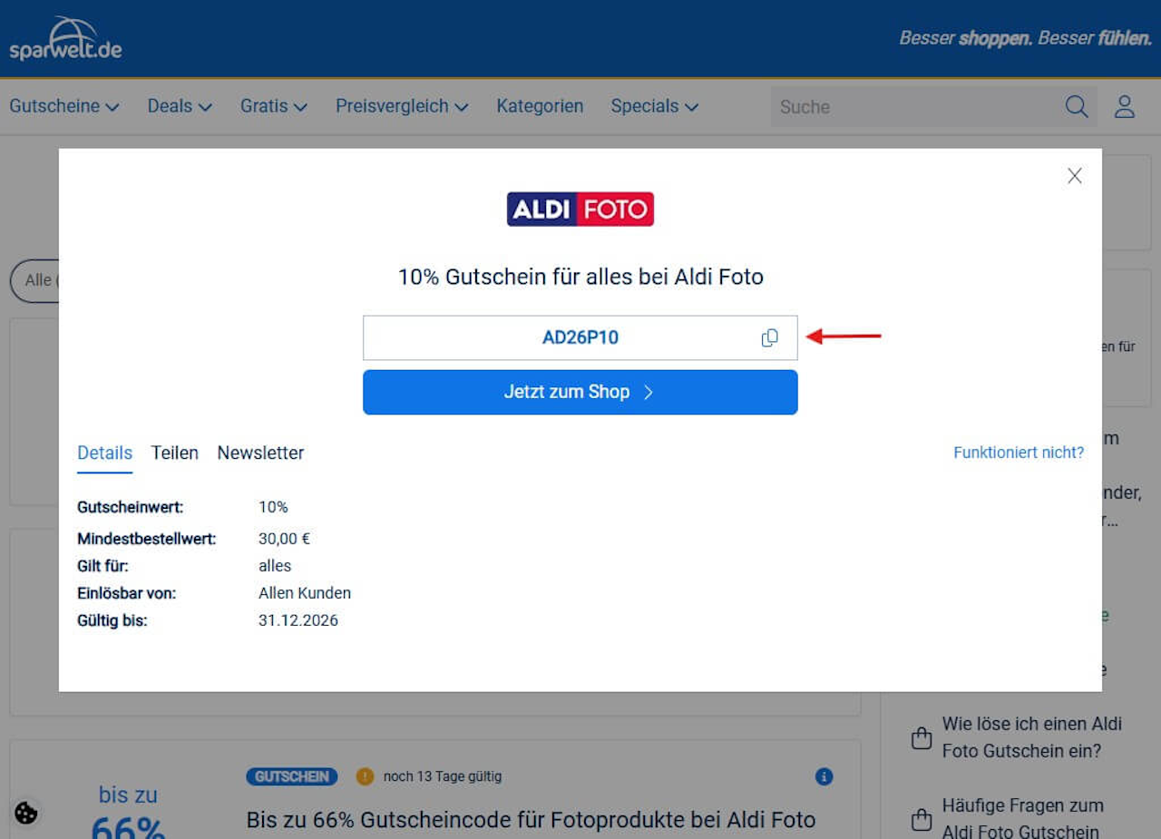Click the orange warning icon by 'noch 13 Tage gültig'
The image size is (1161, 839).
click(x=365, y=776)
